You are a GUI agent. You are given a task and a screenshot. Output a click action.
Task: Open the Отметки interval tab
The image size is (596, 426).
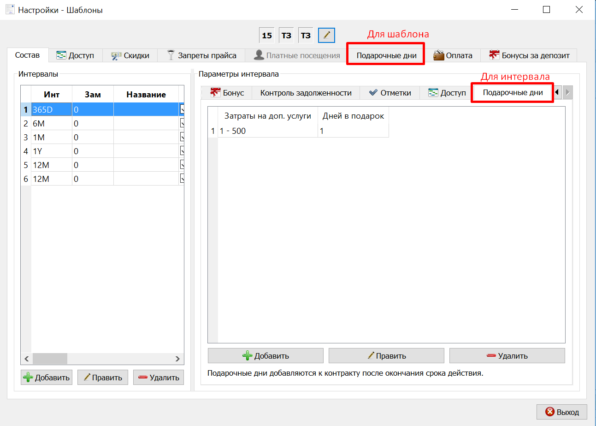390,93
